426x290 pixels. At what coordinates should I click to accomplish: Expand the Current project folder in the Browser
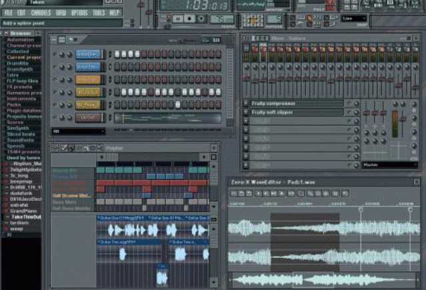tap(24, 57)
